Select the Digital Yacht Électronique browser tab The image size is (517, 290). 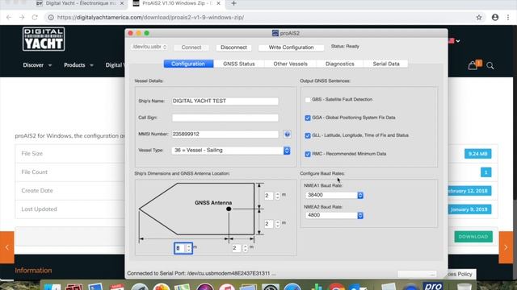[80, 3]
